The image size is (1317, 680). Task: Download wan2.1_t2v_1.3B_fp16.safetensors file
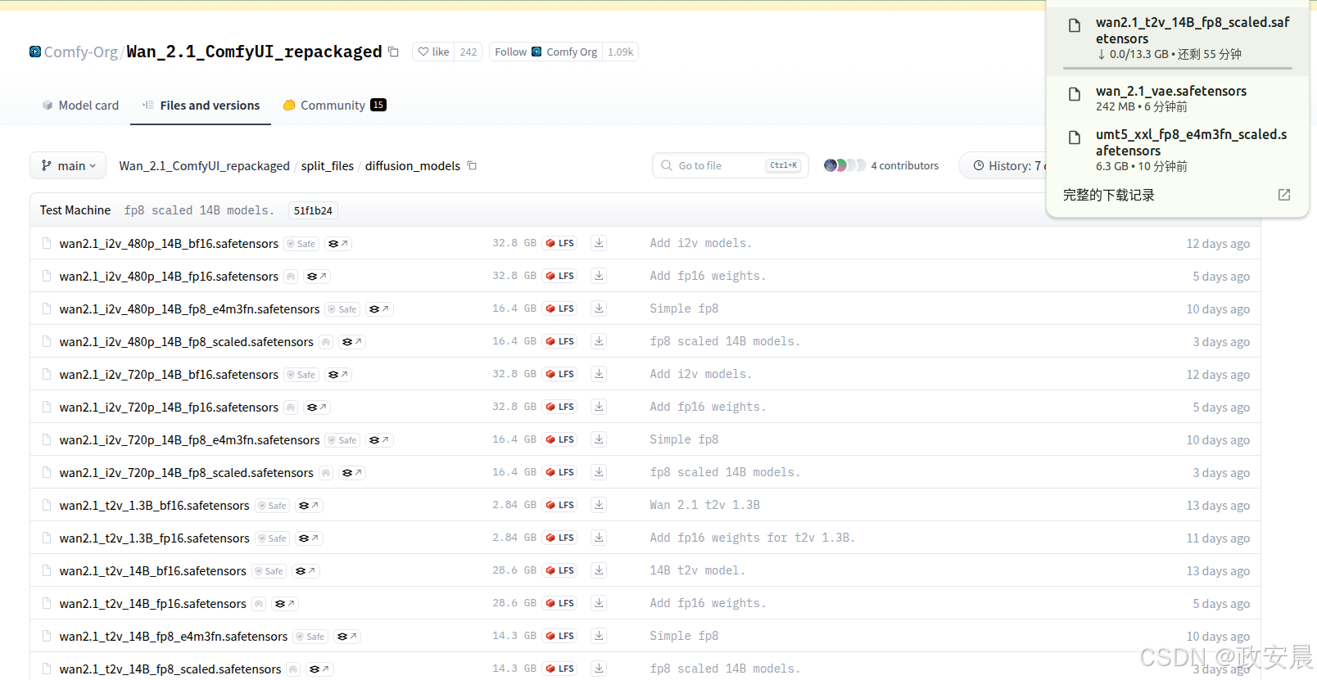point(599,538)
